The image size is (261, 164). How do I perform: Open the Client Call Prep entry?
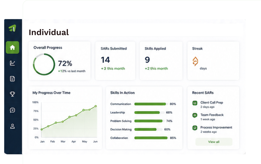(212, 105)
